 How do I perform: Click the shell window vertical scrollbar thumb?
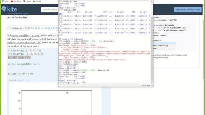(152, 49)
